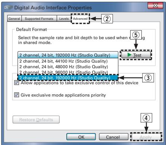Viewport: 166px width, 145px height.
Task: Go to the Levels tab
Action: tap(64, 19)
